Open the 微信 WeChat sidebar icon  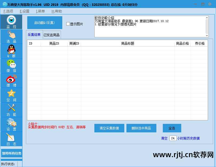tap(11, 66)
